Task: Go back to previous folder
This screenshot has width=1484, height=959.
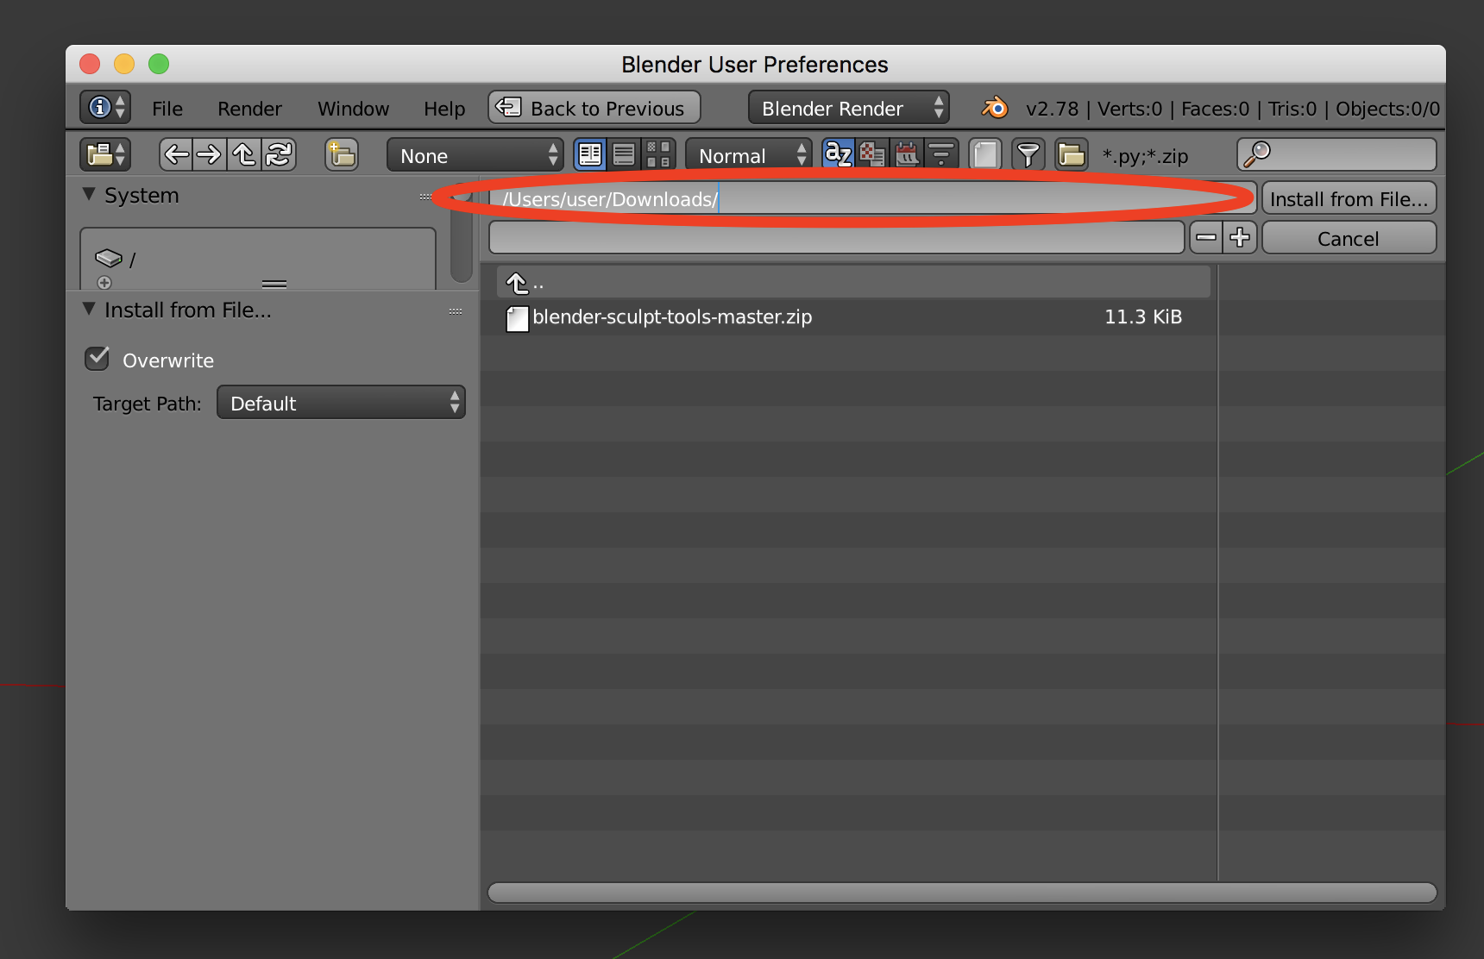Action: point(176,154)
